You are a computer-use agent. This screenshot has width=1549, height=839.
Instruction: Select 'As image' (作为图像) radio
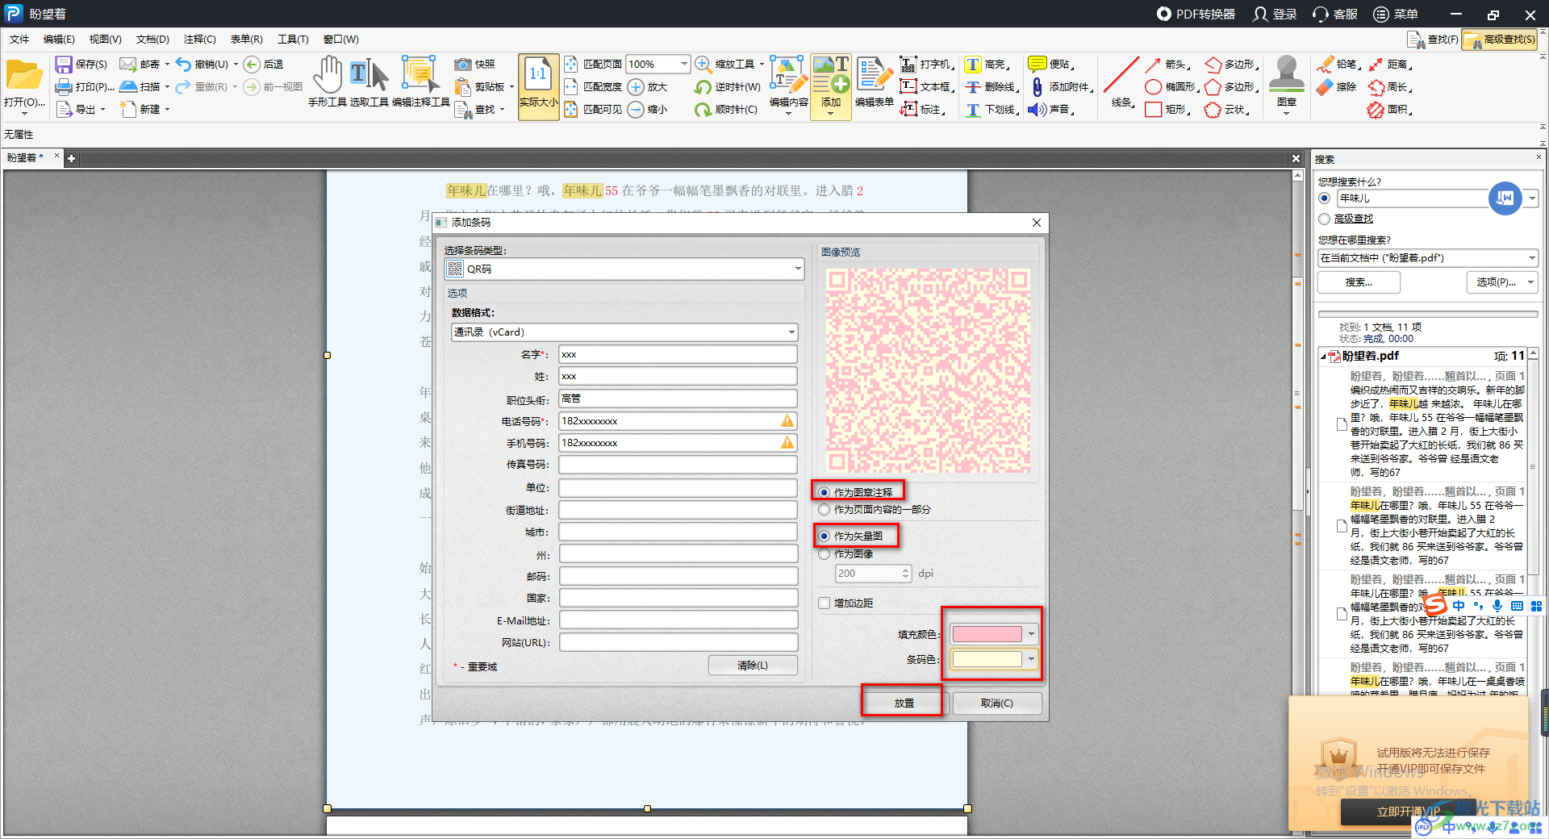click(x=824, y=554)
